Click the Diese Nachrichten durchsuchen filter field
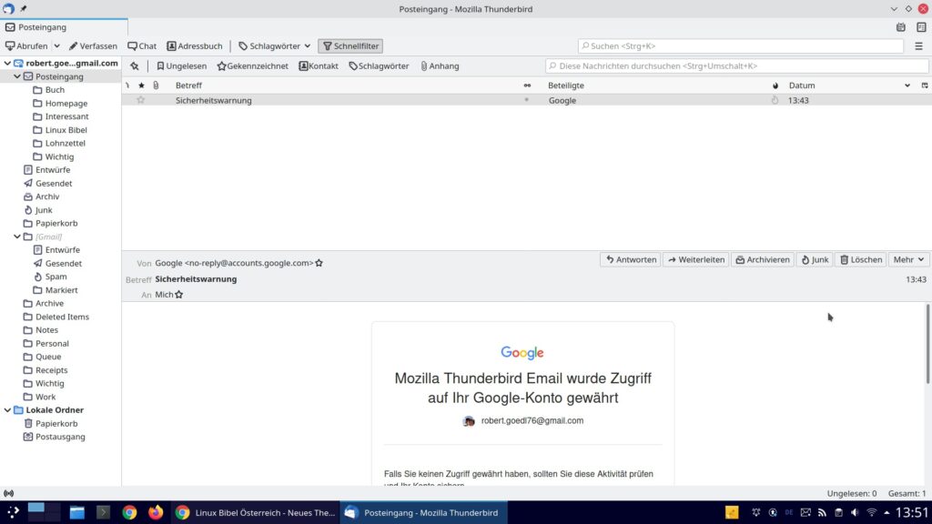This screenshot has width=932, height=524. (x=737, y=65)
